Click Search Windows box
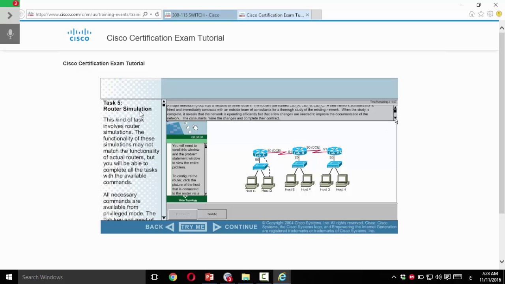Viewport: 505px width, 284px height. pyautogui.click(x=82, y=277)
